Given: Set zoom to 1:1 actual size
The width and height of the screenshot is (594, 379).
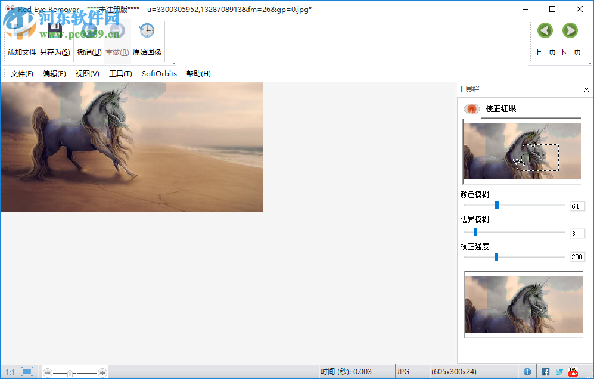Looking at the screenshot, I should pos(10,372).
